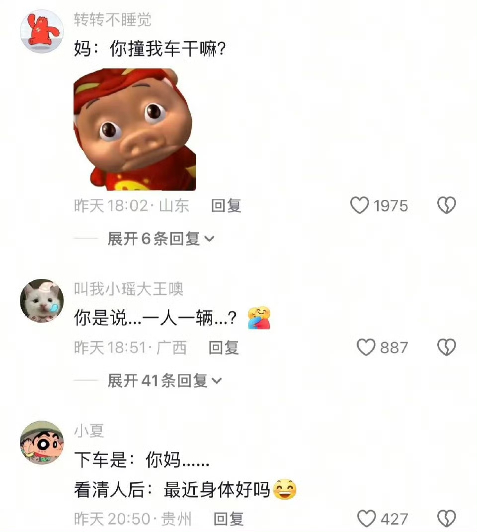Open 小夏's Crayon Shin-chan avatar
Screen dimensions: 477x532
(x=42, y=443)
